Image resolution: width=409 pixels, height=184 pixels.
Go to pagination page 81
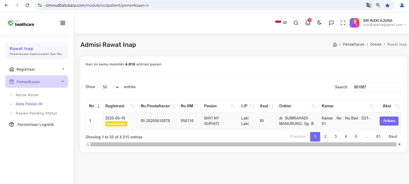[378, 137]
